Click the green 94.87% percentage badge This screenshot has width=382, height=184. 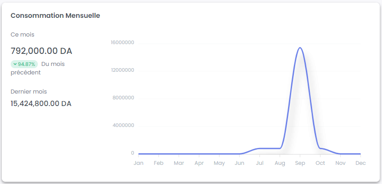click(x=24, y=64)
